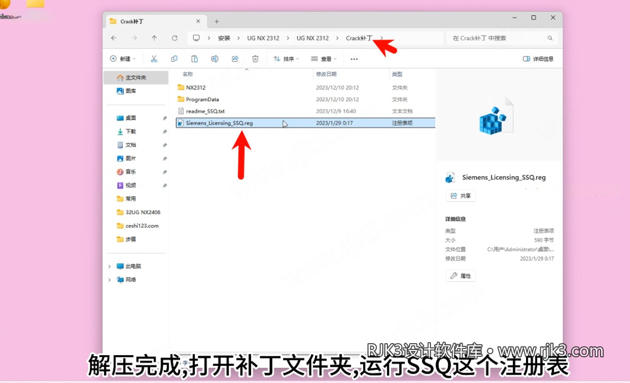The height and width of the screenshot is (383, 630).
Task: Click the Crack补丁 breadcrumb segment
Action: pos(359,38)
